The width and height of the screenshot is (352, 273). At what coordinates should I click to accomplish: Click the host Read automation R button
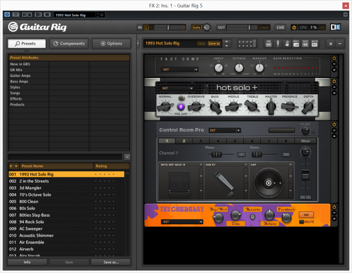pos(24,15)
